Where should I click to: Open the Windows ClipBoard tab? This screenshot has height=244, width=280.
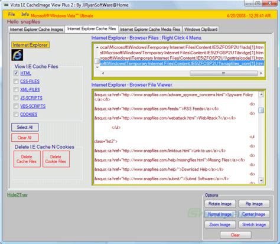coord(201,30)
